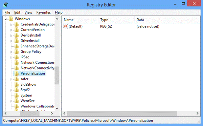Select the Network Connection key label

(37, 62)
